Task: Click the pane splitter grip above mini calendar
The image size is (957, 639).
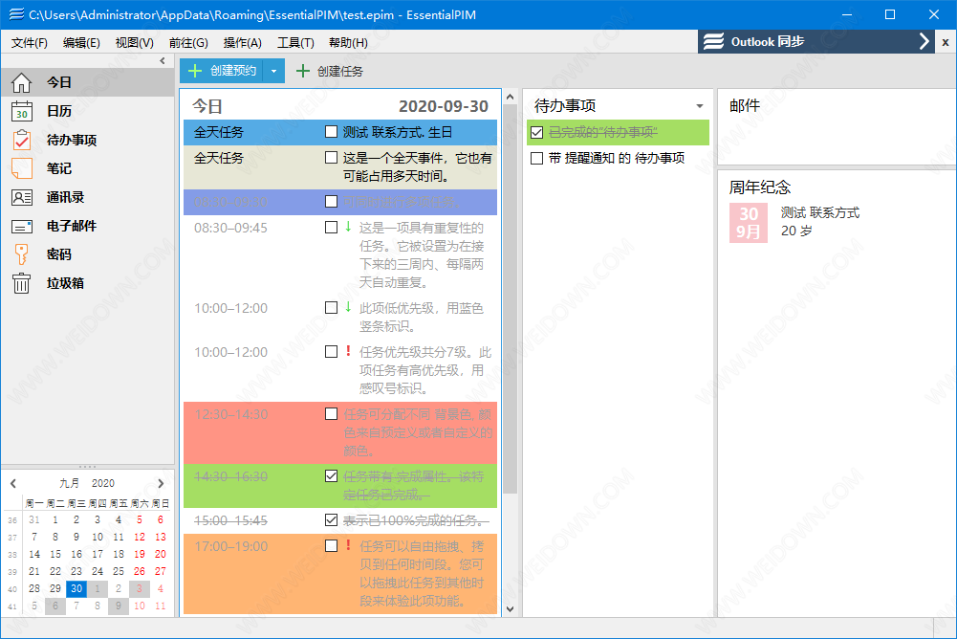Action: 87,466
